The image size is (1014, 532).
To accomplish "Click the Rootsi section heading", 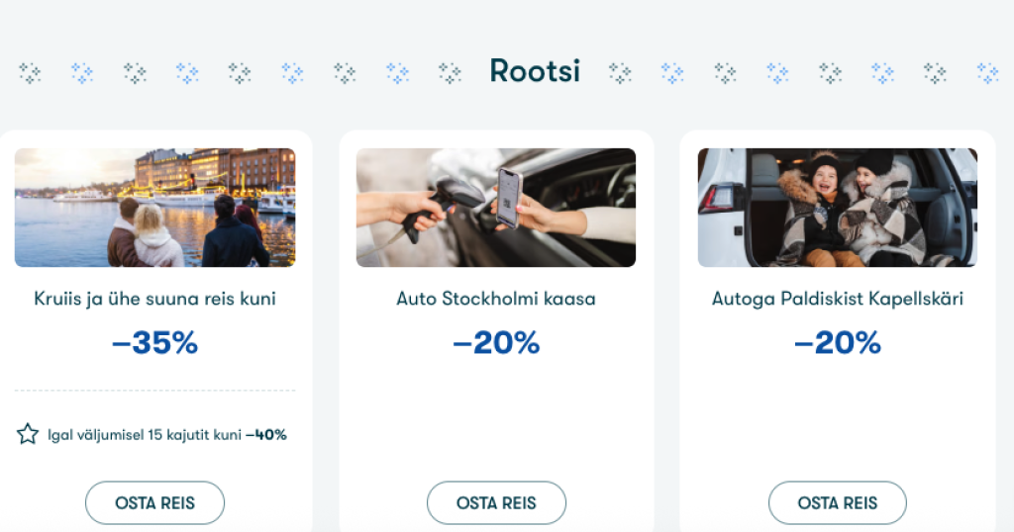I will tap(535, 71).
